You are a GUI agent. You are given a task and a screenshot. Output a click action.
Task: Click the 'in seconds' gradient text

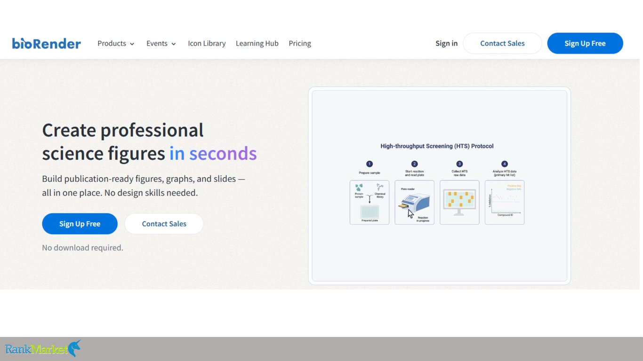pyautogui.click(x=213, y=153)
